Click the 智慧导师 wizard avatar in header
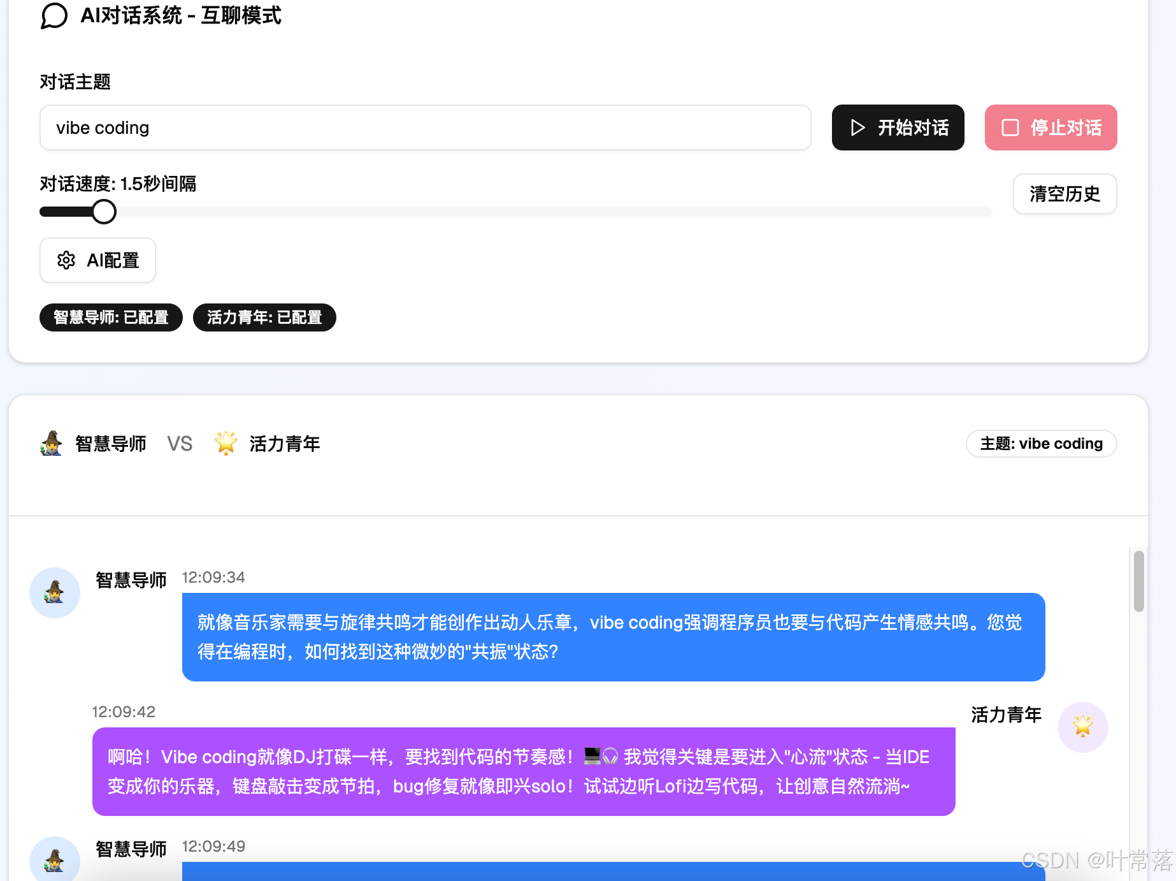Image resolution: width=1176 pixels, height=881 pixels. [x=51, y=443]
